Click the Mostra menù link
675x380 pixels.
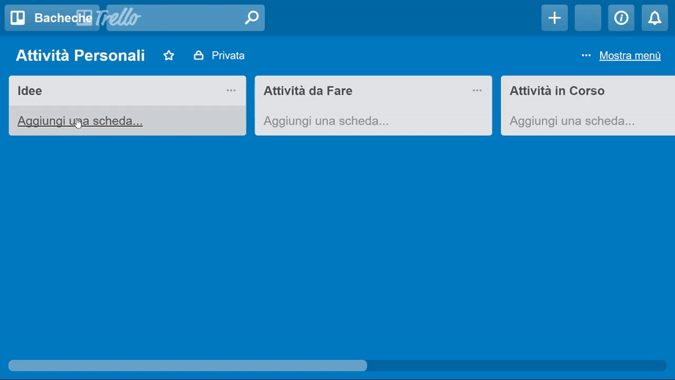coord(630,56)
